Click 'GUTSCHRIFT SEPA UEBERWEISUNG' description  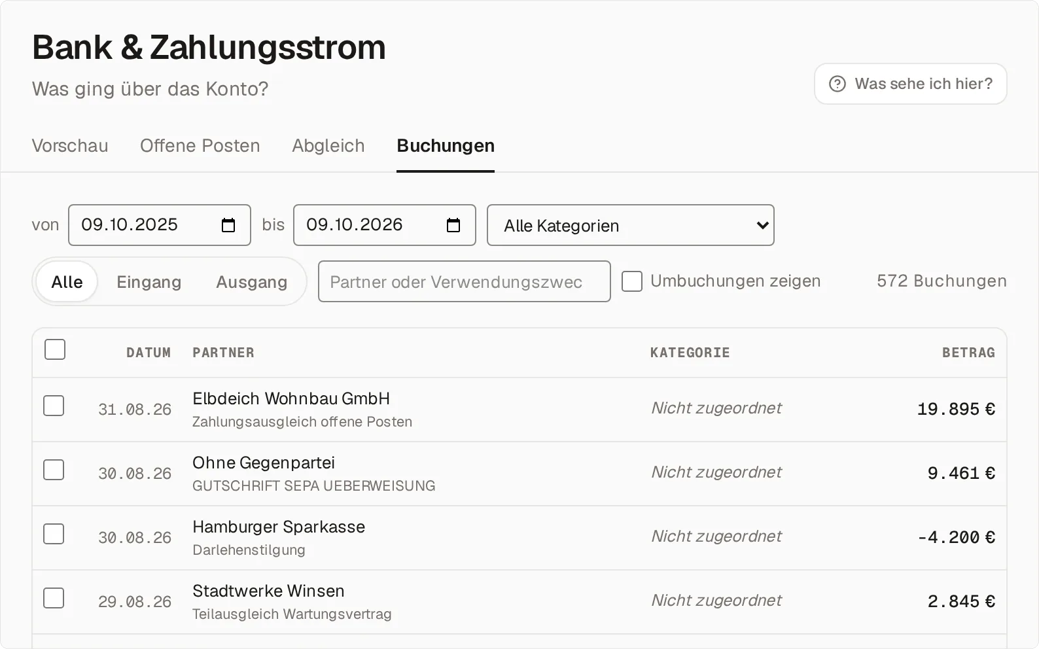pos(314,486)
